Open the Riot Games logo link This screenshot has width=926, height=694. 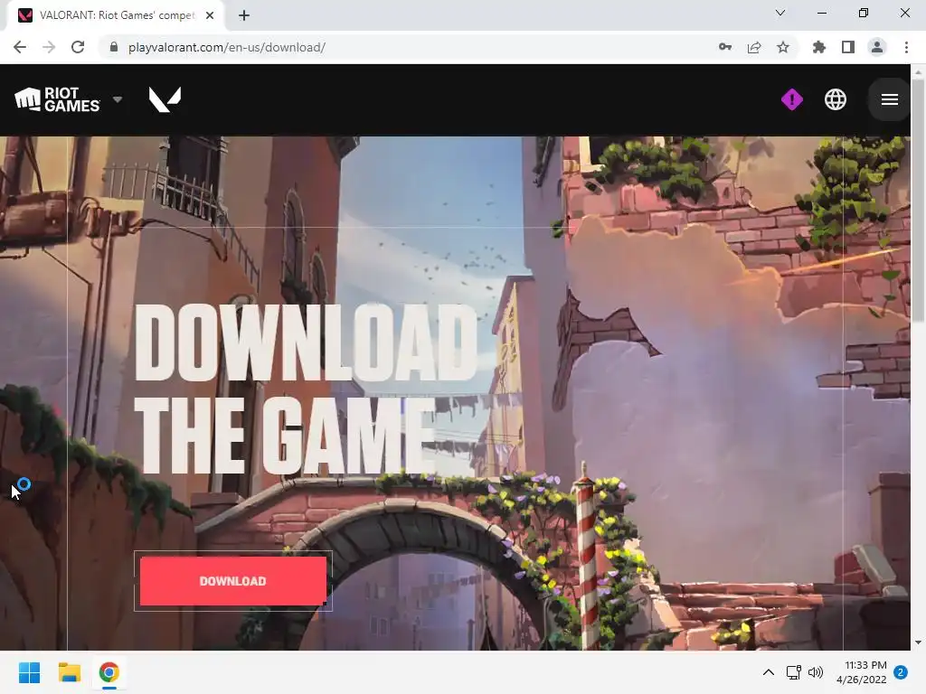(x=57, y=99)
